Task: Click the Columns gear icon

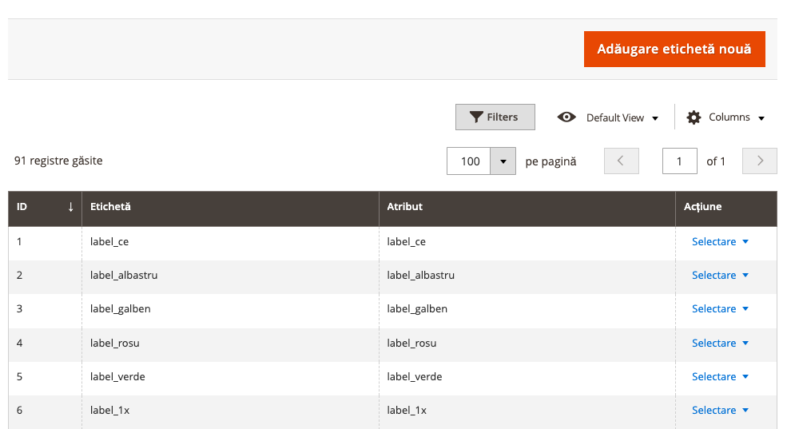Action: (694, 117)
